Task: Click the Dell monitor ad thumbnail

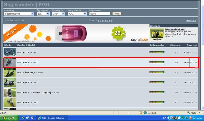Action: [x=157, y=35]
